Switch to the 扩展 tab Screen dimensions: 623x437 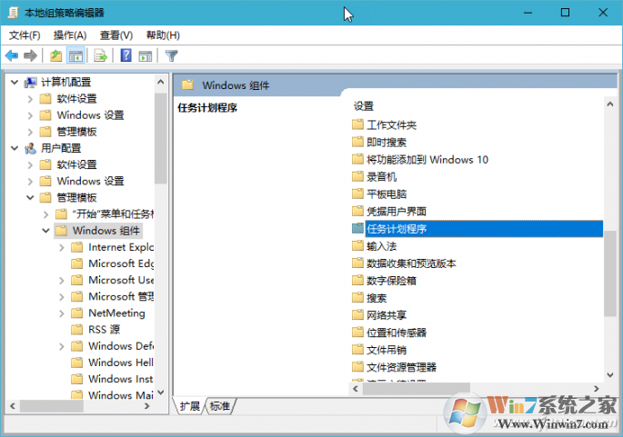(x=190, y=405)
